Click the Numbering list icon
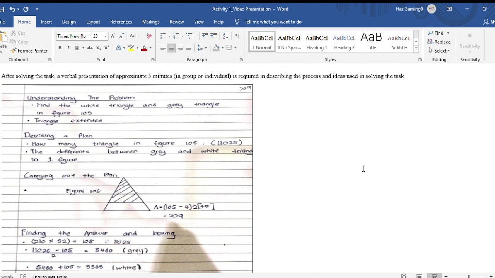 point(176,36)
